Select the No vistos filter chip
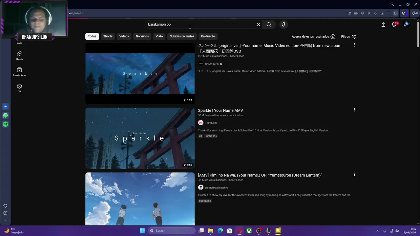Screen dimensions: 420x236 click(x=142, y=36)
